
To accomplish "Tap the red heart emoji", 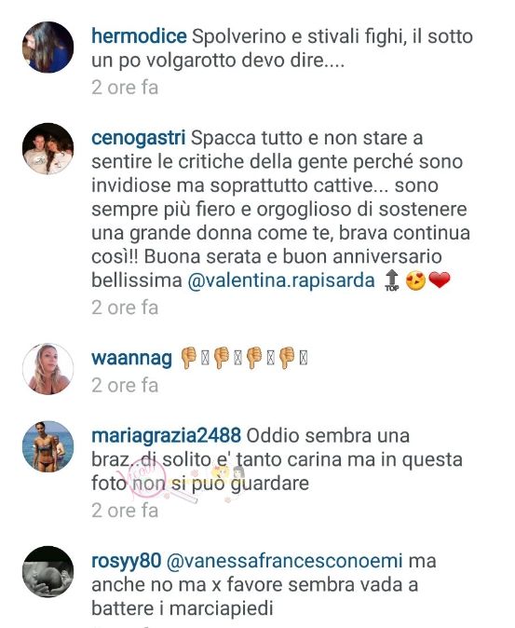I will point(440,280).
